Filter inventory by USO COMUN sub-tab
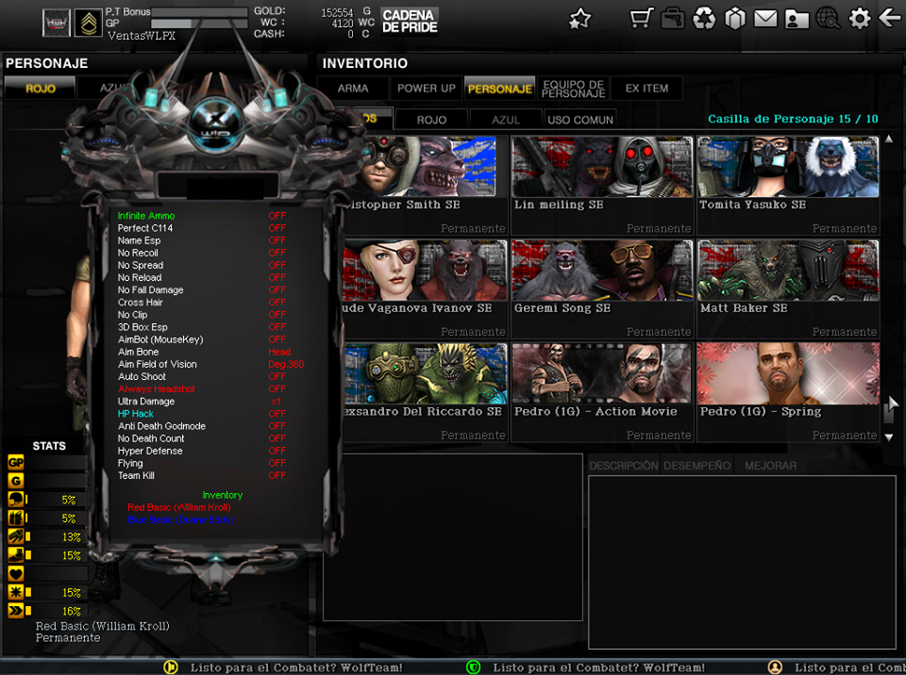 [x=580, y=120]
